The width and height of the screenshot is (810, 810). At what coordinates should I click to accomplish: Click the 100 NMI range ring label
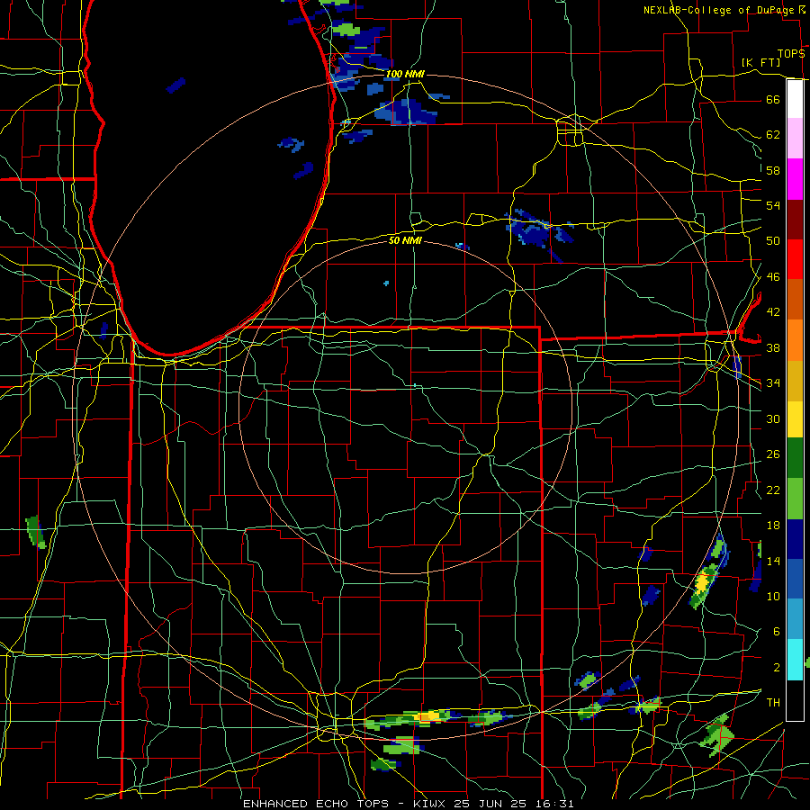tap(405, 74)
